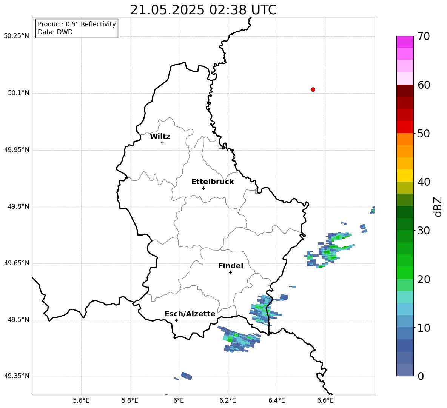Click the Esch/Alzette station cross marker
The height and width of the screenshot is (408, 447).
pos(176,320)
